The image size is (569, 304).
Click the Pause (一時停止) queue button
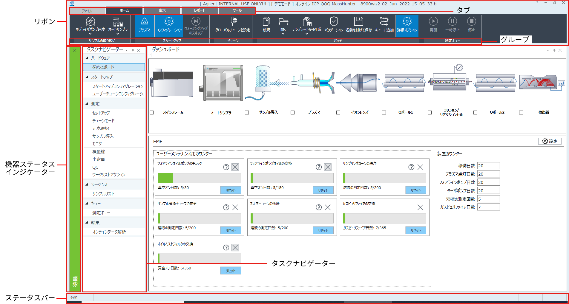coord(453,21)
